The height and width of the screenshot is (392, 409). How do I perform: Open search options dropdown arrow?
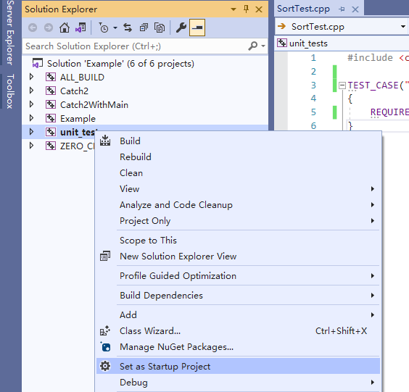click(263, 46)
